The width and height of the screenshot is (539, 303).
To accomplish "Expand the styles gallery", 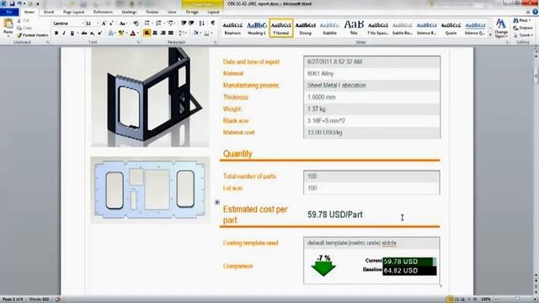I will pos(490,35).
